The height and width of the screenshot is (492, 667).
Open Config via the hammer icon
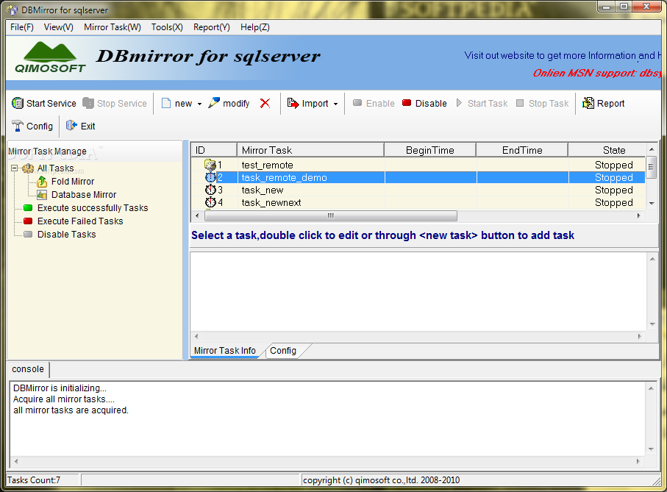(x=18, y=126)
